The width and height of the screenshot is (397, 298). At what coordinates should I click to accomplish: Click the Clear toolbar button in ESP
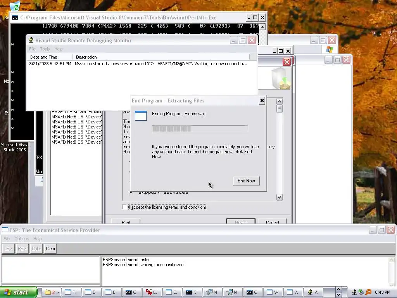point(50,249)
